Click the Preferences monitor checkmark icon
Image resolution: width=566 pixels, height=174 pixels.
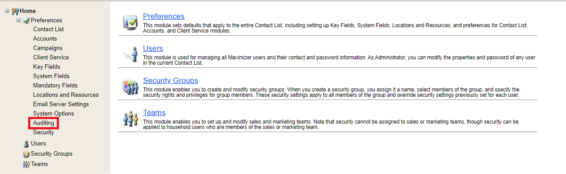point(130,22)
